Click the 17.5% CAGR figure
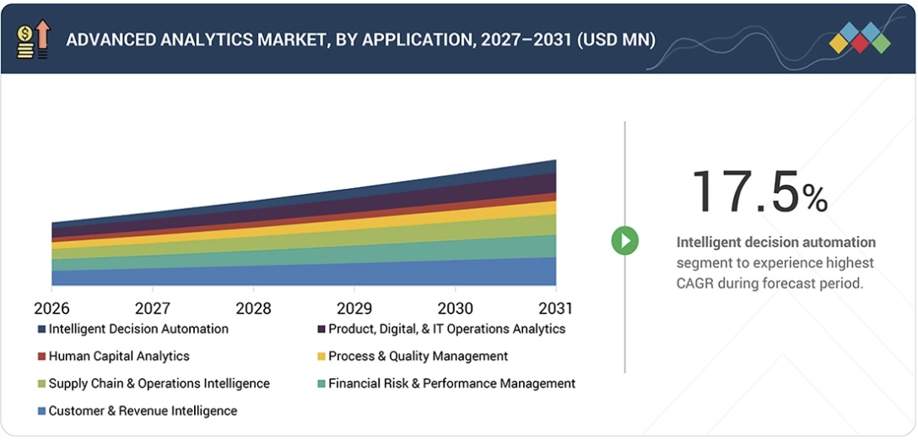This screenshot has width=918, height=440. [x=759, y=192]
